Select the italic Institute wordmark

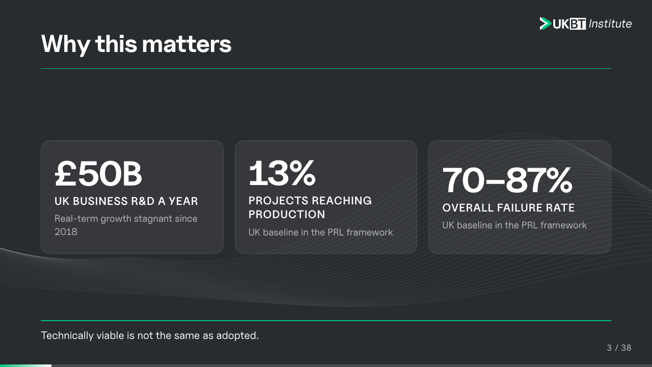click(x=610, y=24)
